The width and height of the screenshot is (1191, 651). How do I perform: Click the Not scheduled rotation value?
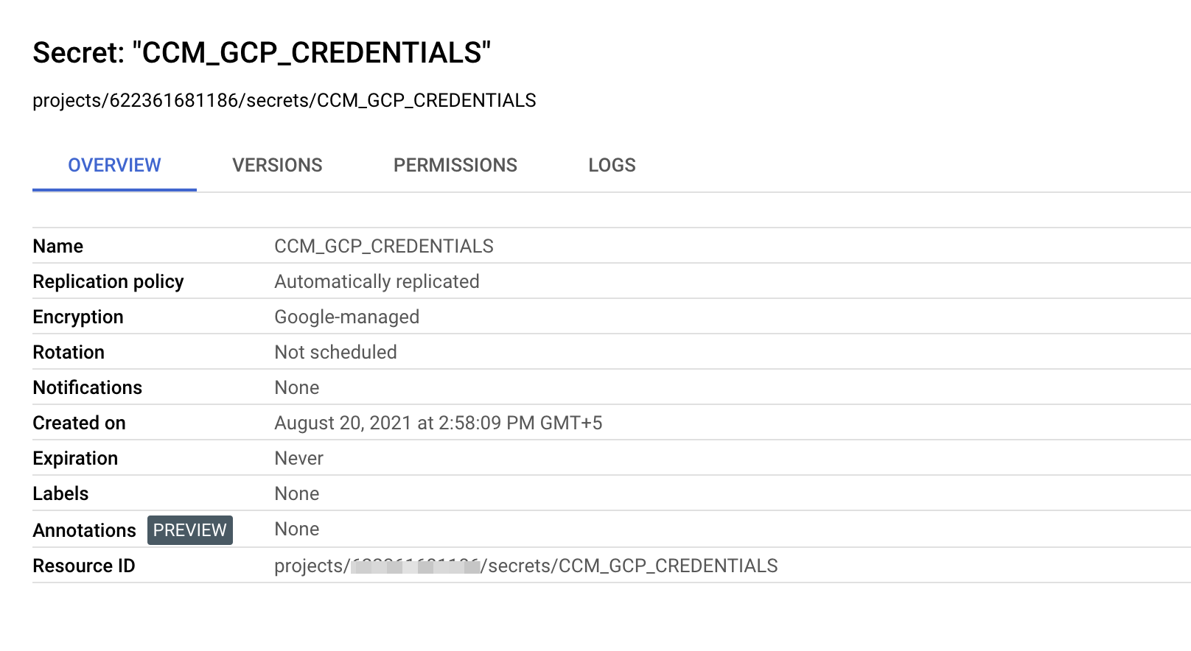(335, 352)
